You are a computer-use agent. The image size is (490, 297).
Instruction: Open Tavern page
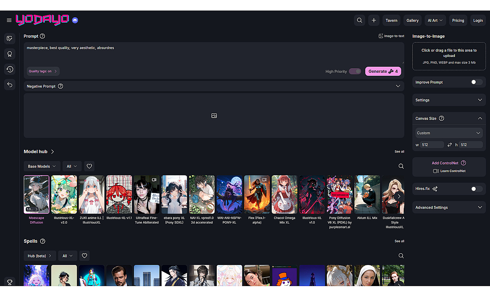[x=391, y=20]
